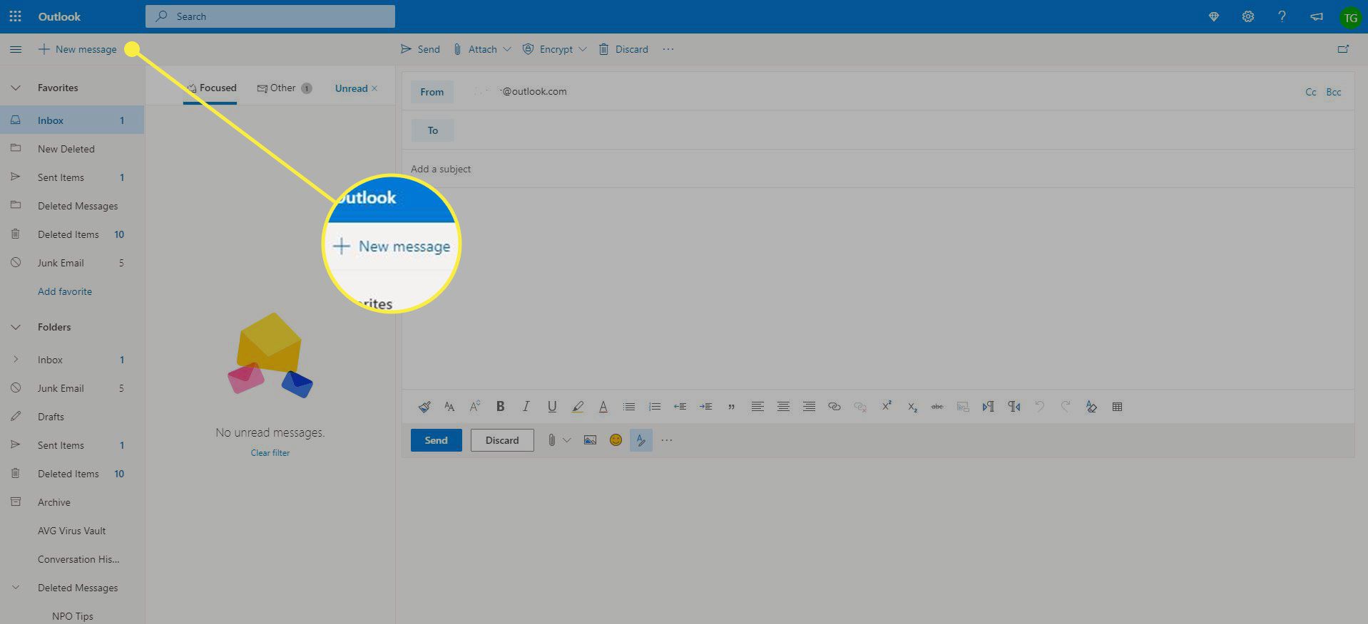The width and height of the screenshot is (1368, 624).
Task: Click the Add favorite link
Action: pos(65,291)
